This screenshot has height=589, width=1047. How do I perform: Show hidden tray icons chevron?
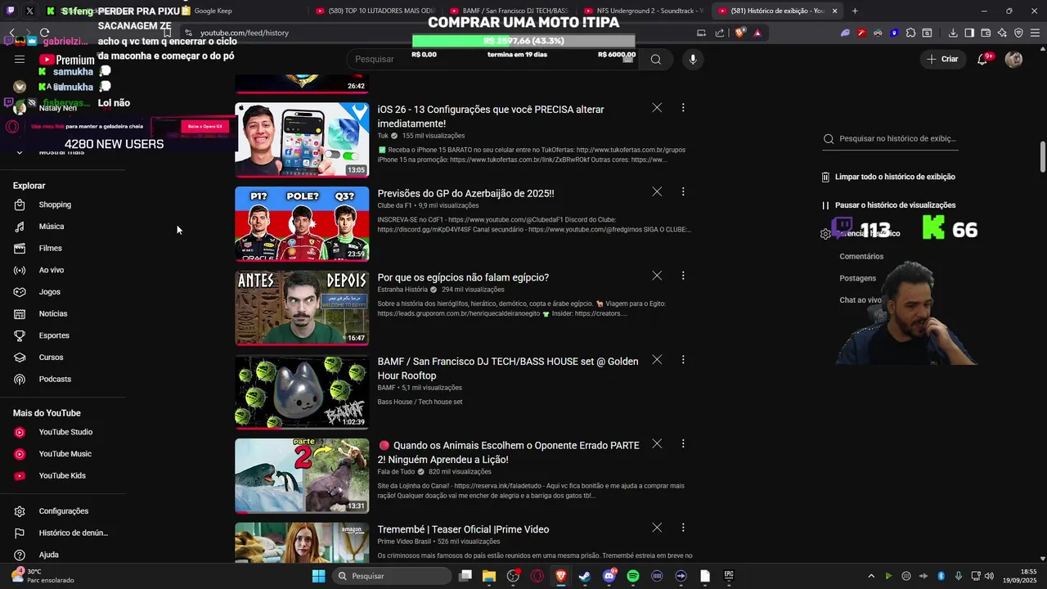870,576
